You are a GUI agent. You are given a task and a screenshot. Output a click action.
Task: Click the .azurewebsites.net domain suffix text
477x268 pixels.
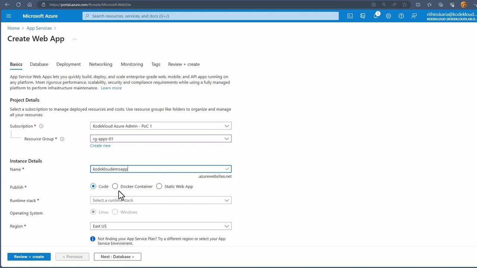point(215,176)
